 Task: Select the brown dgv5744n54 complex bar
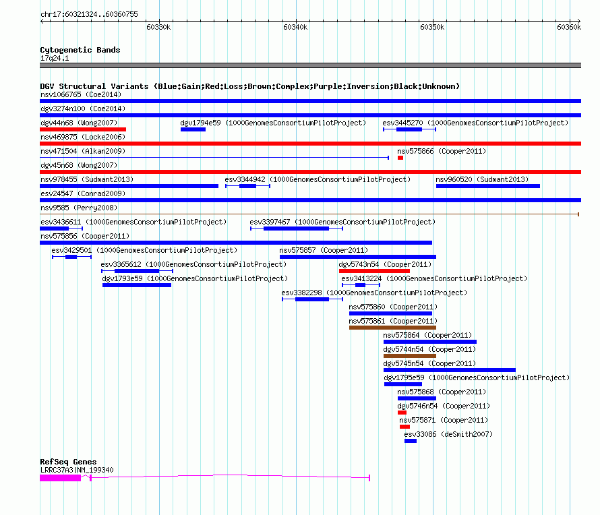click(x=410, y=356)
